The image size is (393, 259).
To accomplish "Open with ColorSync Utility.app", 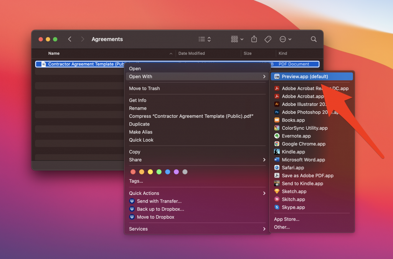I will coord(312,128).
